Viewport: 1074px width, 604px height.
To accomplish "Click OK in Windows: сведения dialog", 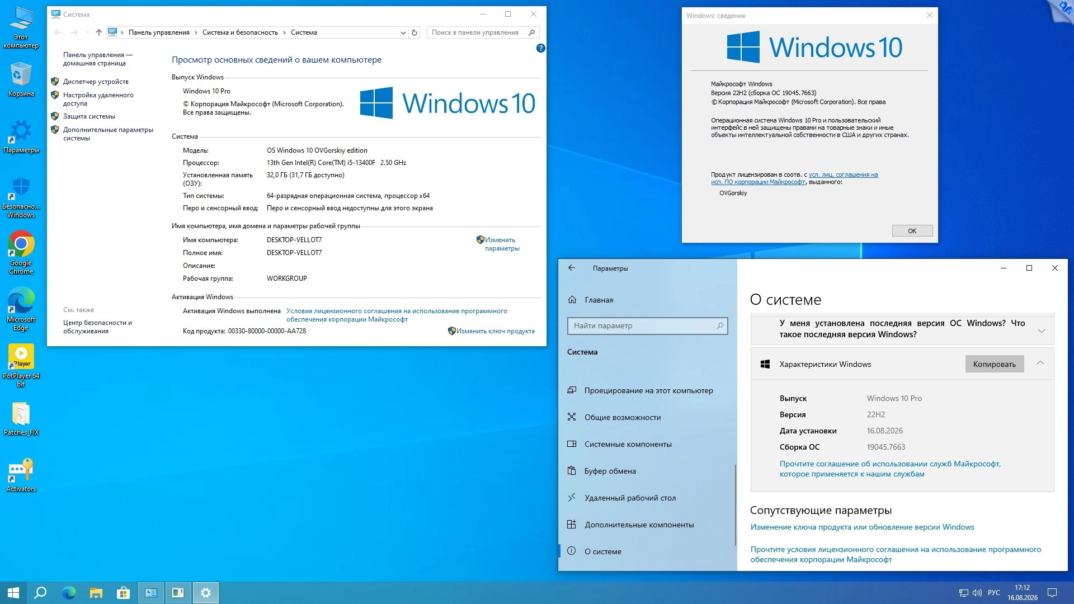I will tap(912, 231).
